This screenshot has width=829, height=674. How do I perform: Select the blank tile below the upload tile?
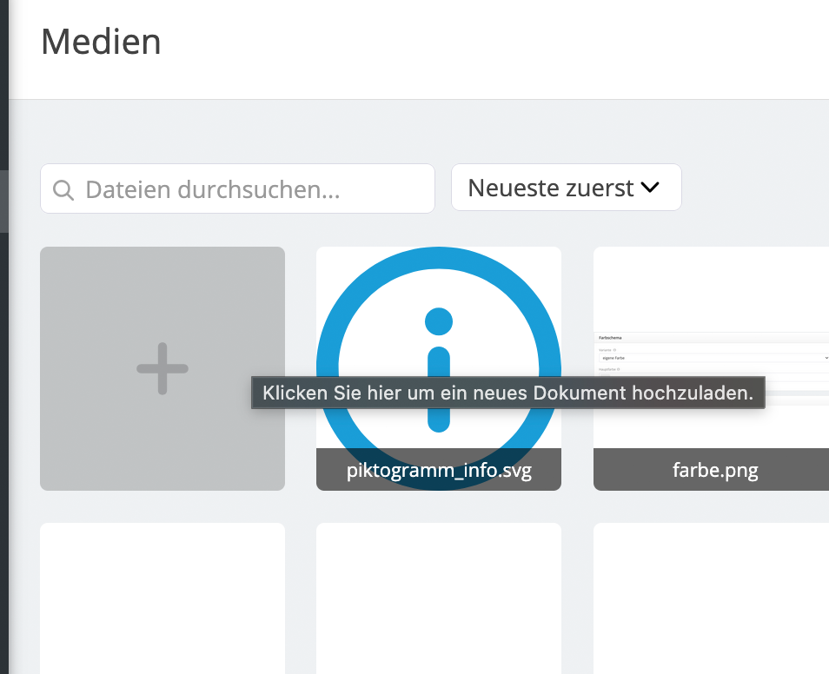click(x=162, y=599)
